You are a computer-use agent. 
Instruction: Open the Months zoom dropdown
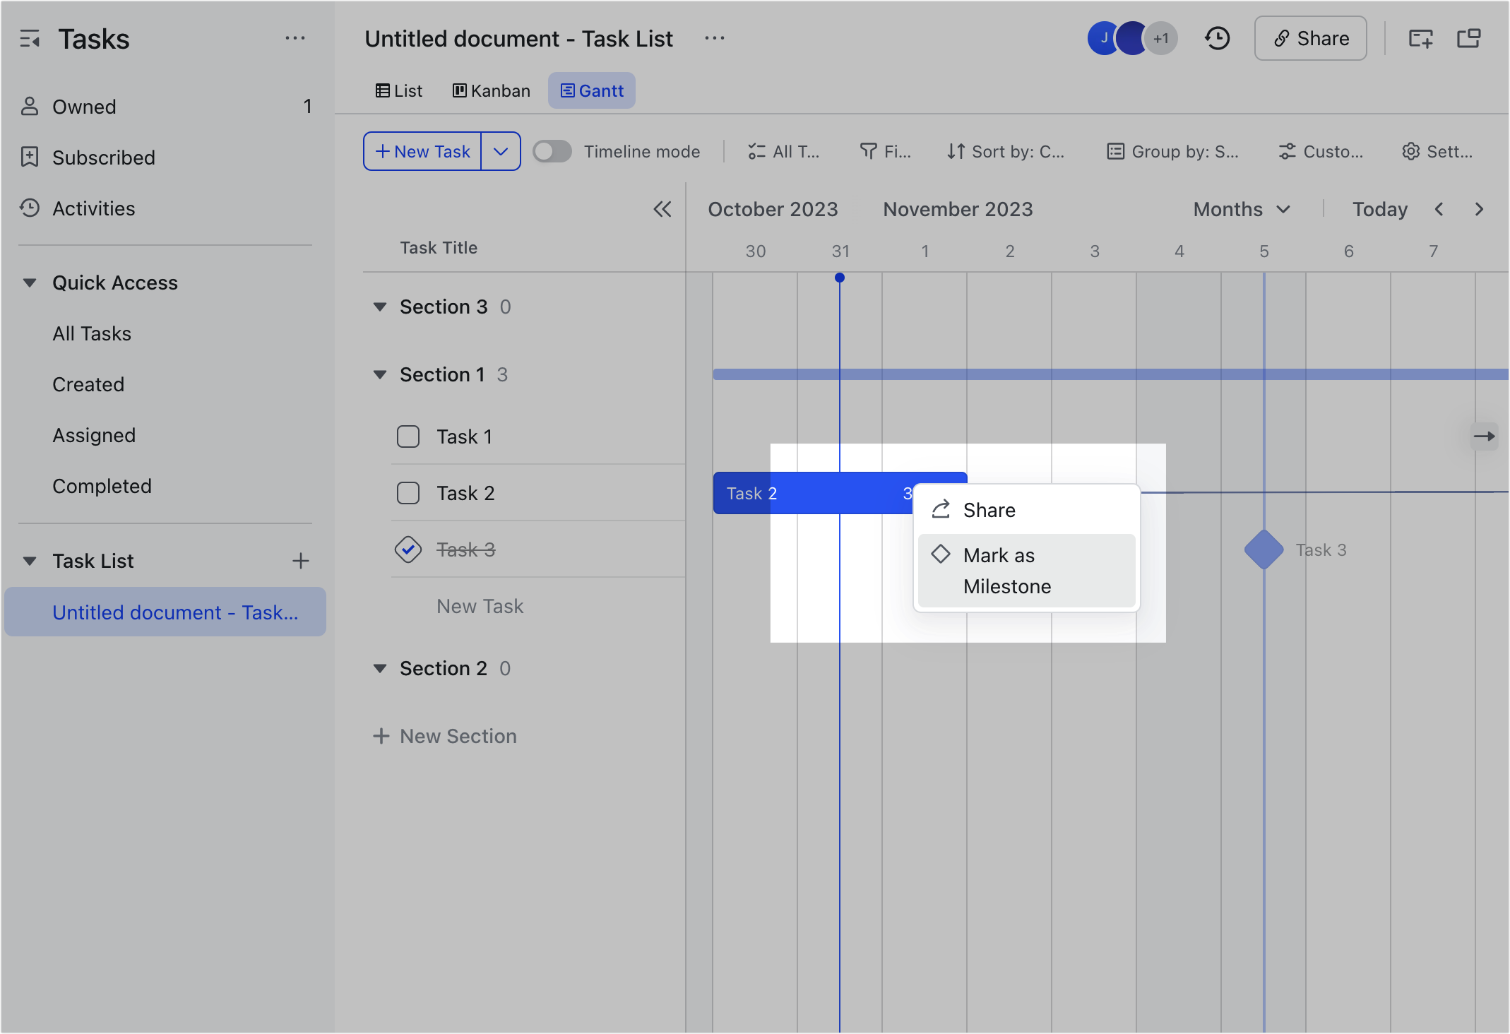click(1241, 209)
